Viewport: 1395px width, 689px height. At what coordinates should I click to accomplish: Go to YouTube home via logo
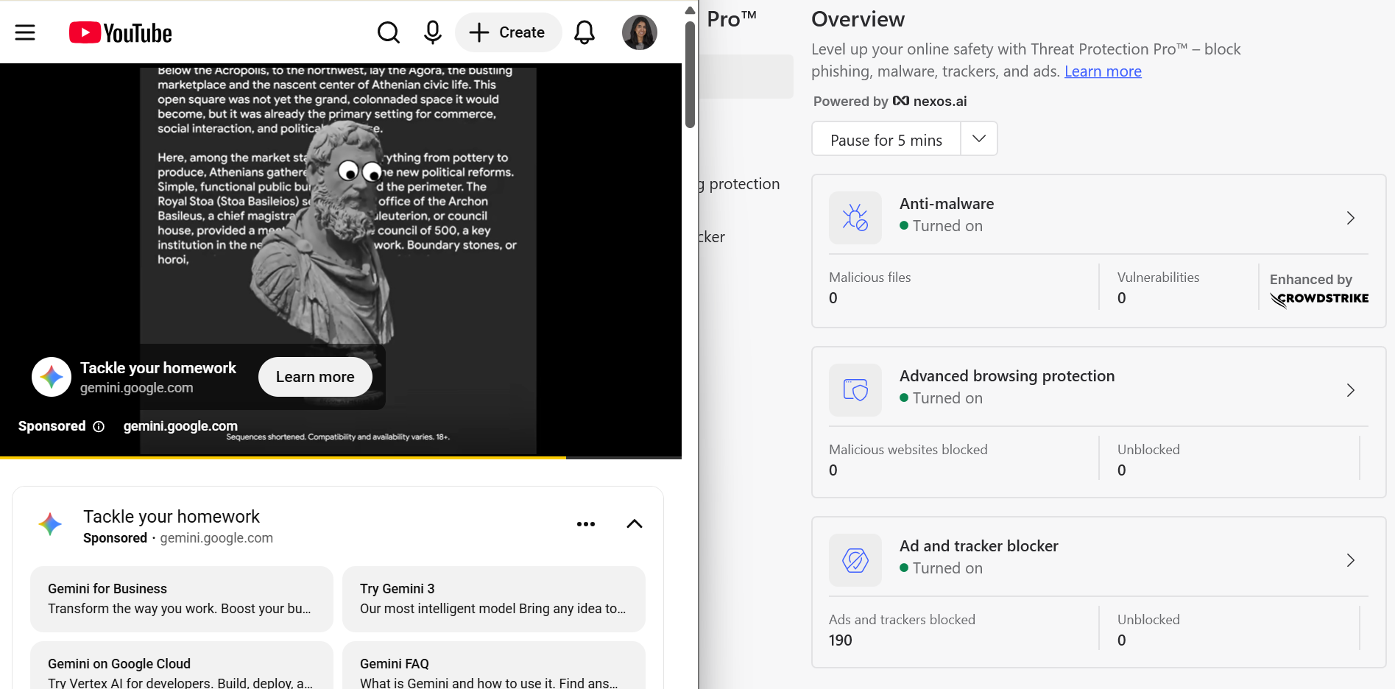pos(121,33)
